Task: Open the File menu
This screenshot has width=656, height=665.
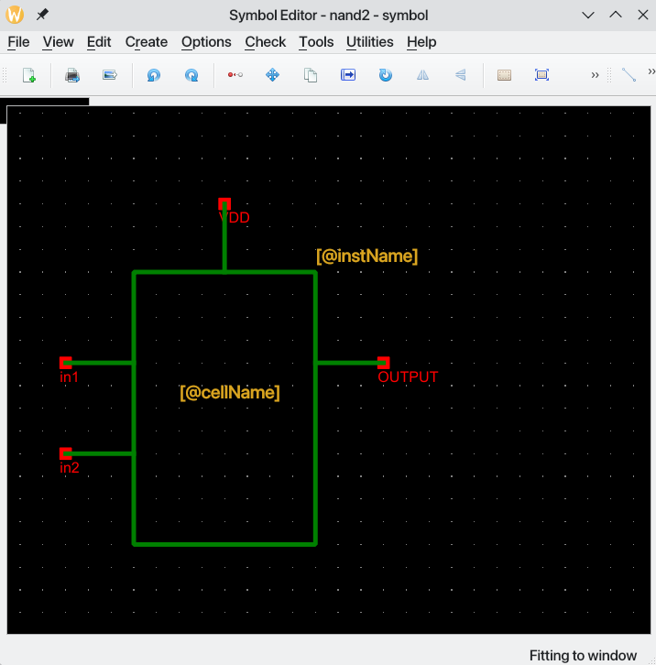Action: point(18,42)
